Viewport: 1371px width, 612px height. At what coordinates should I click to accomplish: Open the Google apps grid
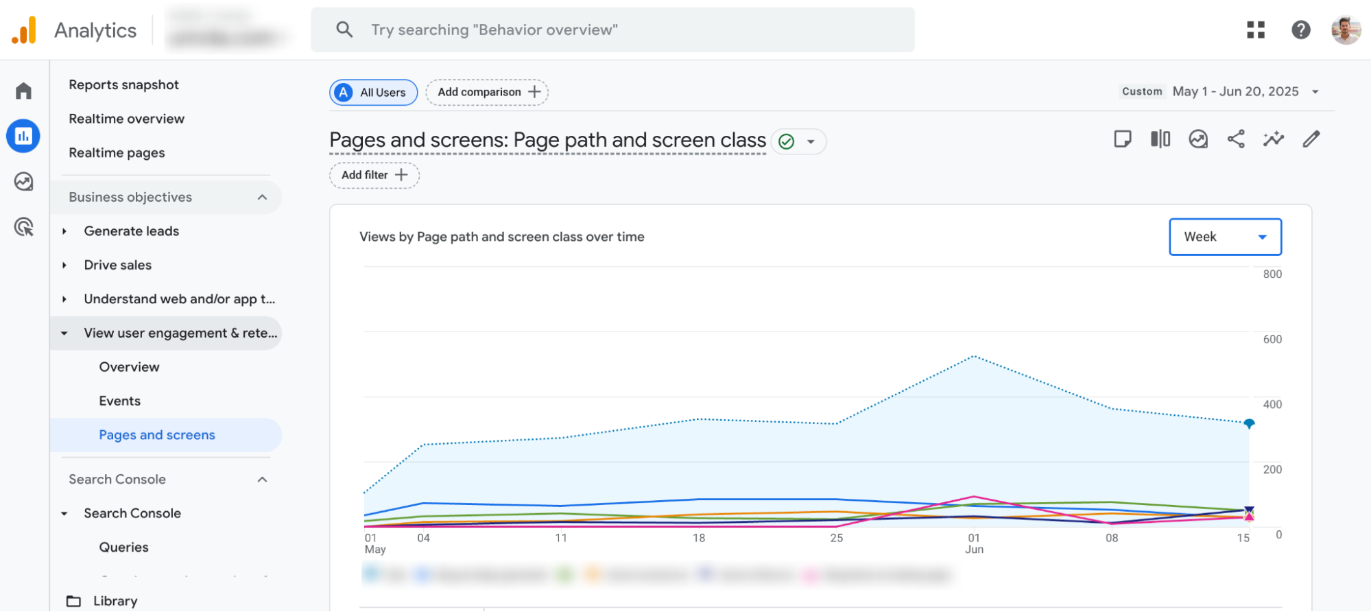[x=1256, y=30]
